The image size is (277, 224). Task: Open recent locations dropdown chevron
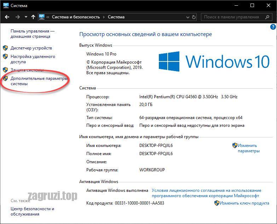(26, 17)
